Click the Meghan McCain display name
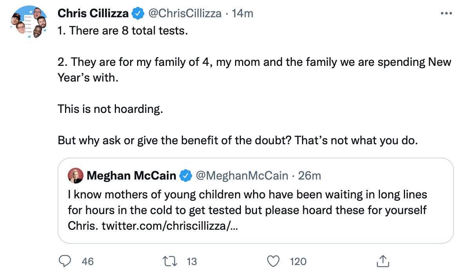The width and height of the screenshot is (463, 276). 131,176
